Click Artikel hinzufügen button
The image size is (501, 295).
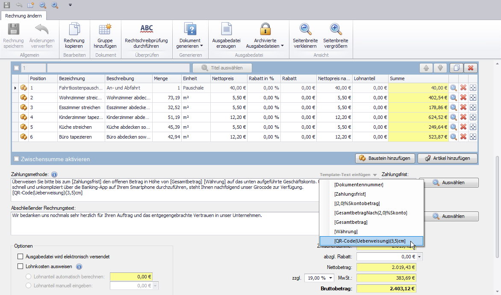(447, 158)
